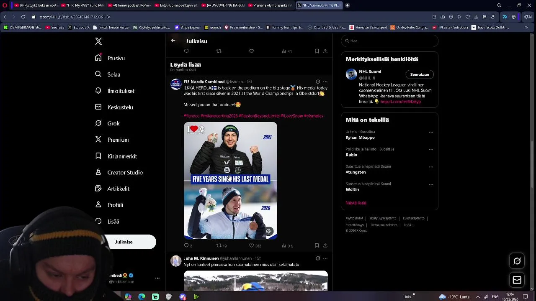The width and height of the screenshot is (536, 301).
Task: Expand the Lisää more menu
Action: coord(107,221)
